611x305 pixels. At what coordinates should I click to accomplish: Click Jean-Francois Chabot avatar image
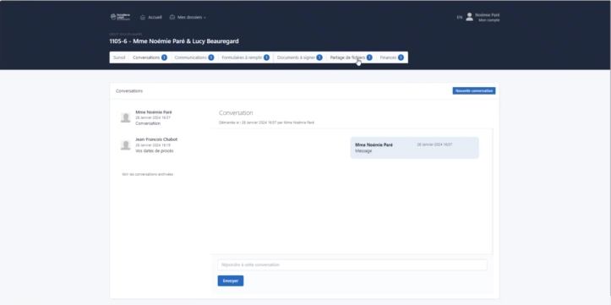click(x=125, y=145)
